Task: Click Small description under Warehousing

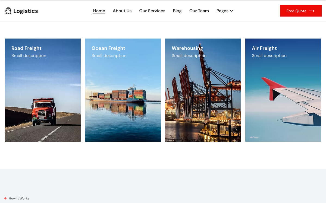Action: [x=189, y=56]
